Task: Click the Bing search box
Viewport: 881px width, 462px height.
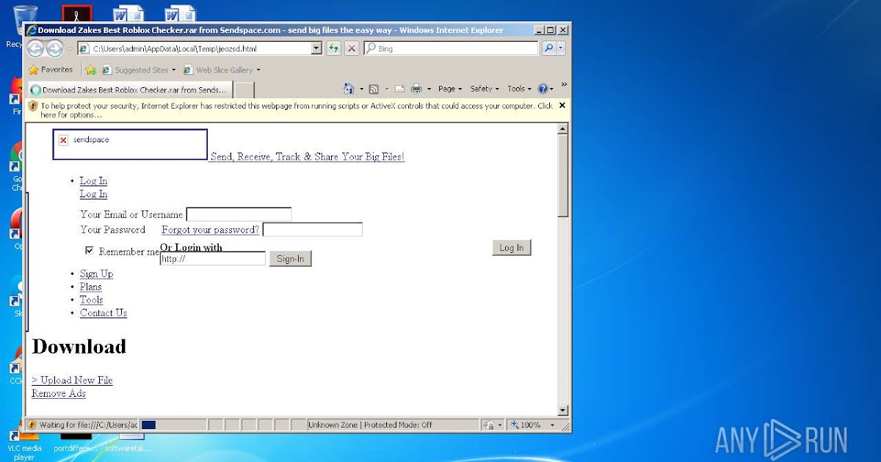Action: [x=451, y=48]
